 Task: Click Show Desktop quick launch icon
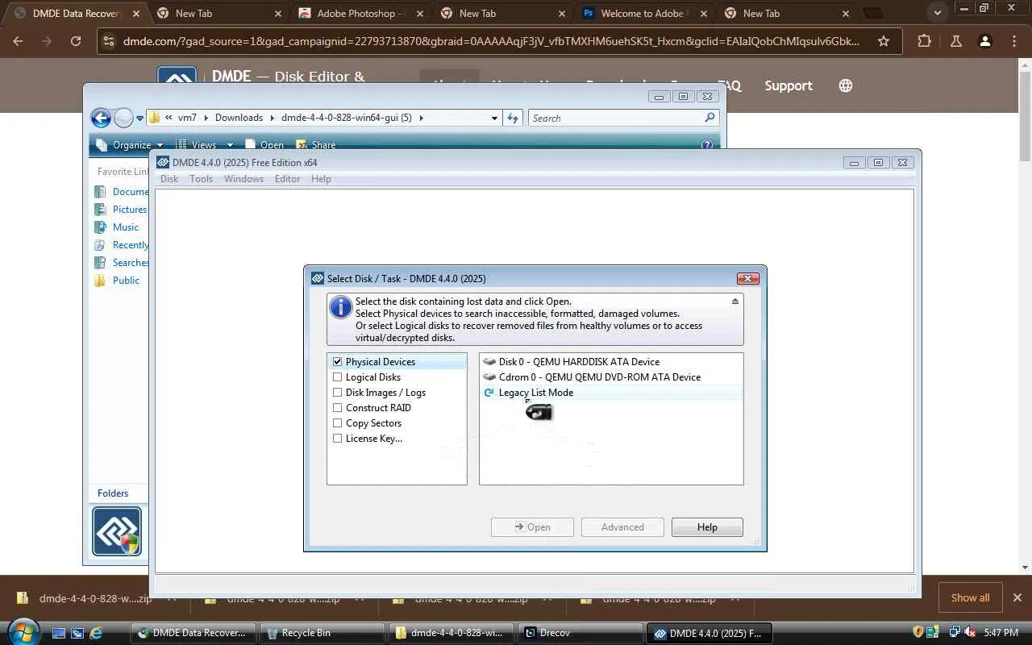click(x=59, y=633)
